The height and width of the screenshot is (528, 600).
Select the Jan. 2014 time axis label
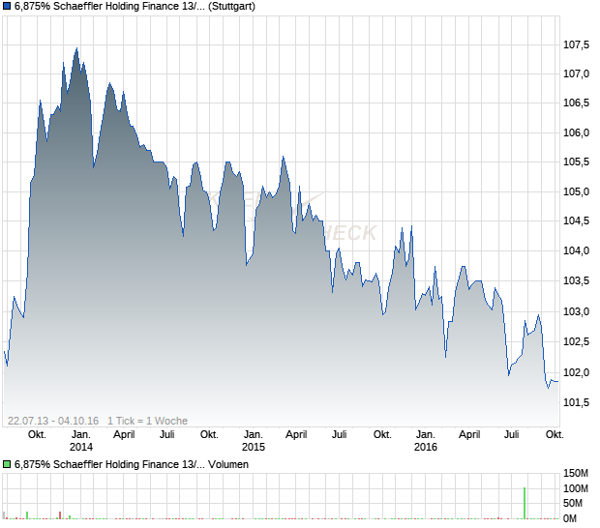(80, 441)
